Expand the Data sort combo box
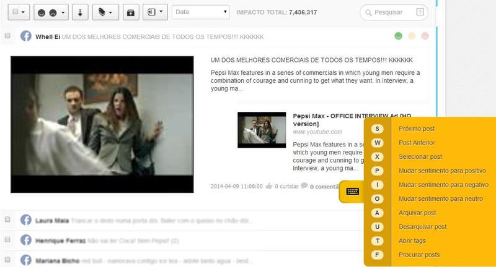The width and height of the screenshot is (496, 267). coord(200,12)
